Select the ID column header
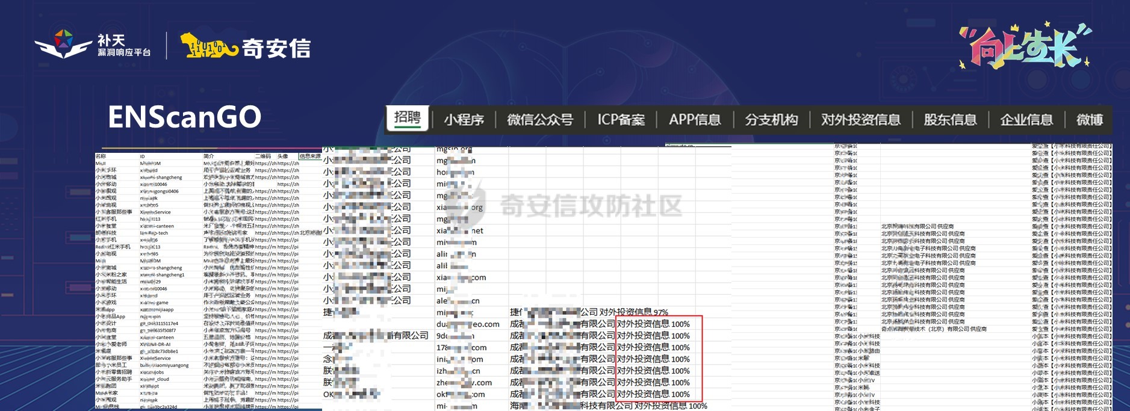The width and height of the screenshot is (1130, 411). pos(142,156)
